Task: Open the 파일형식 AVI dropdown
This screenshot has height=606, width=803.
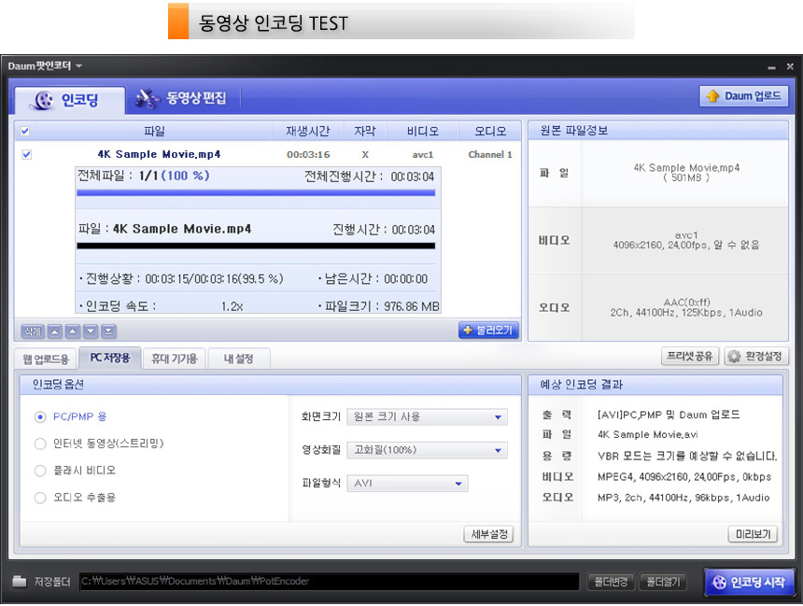Action: [406, 484]
